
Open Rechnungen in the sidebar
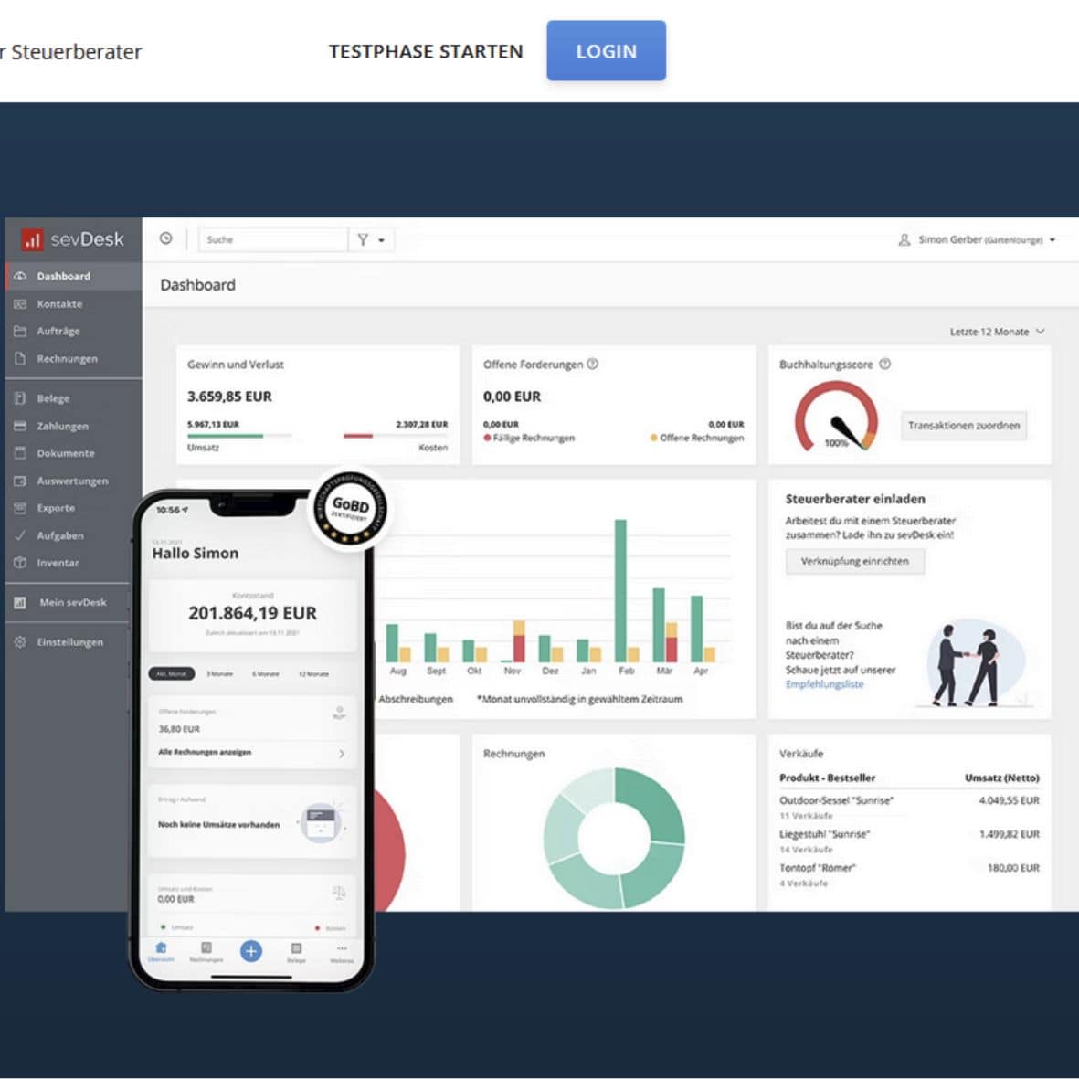click(x=67, y=359)
